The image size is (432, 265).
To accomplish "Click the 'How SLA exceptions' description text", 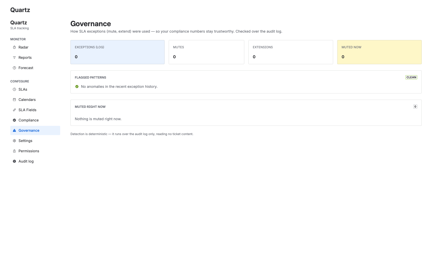I will (x=176, y=31).
